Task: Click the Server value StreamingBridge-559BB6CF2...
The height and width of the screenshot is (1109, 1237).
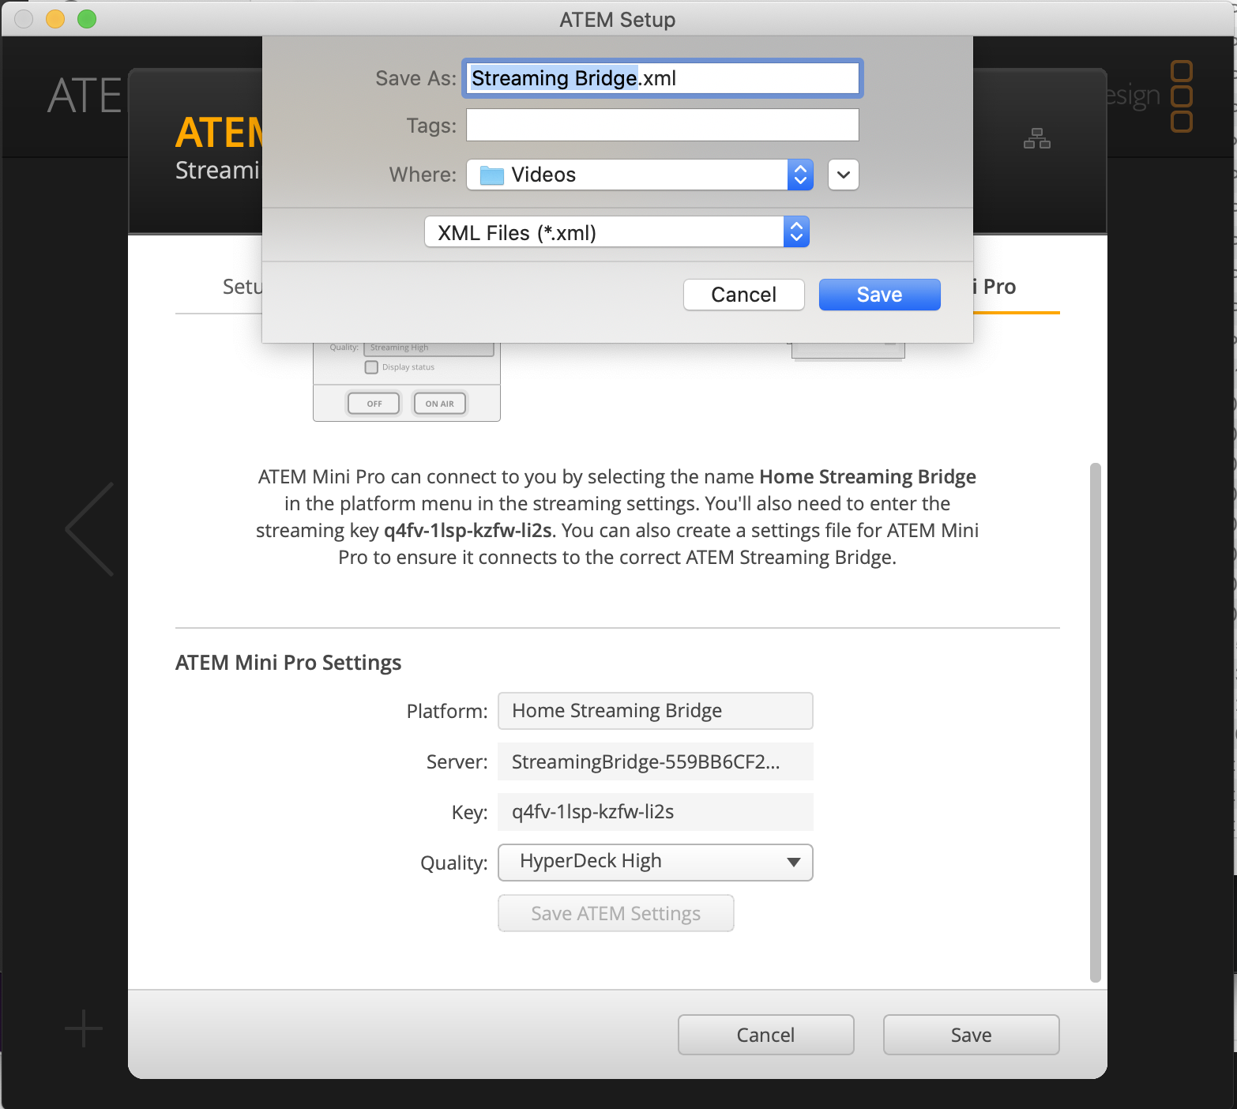Action: 656,761
